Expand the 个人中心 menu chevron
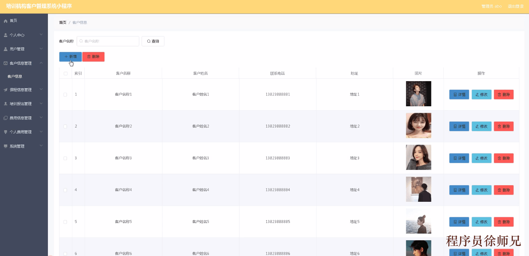This screenshot has height=256, width=529. pos(41,35)
